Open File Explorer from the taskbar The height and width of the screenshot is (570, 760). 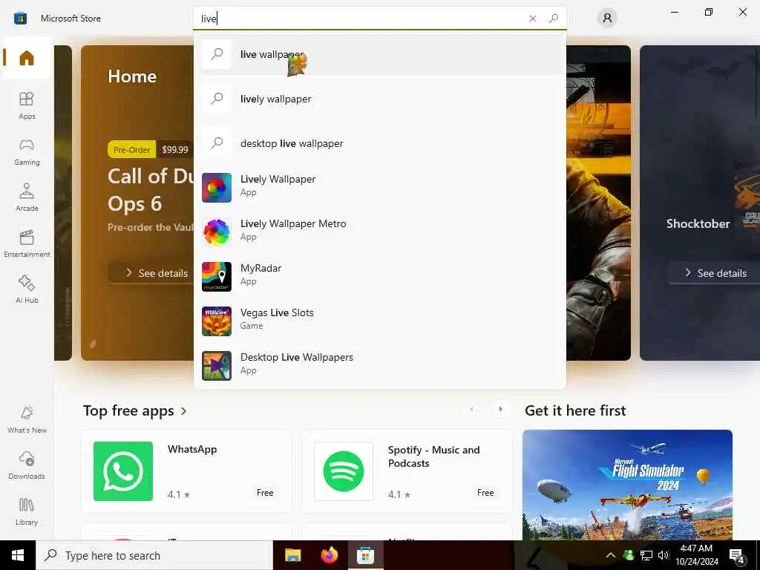coord(292,555)
